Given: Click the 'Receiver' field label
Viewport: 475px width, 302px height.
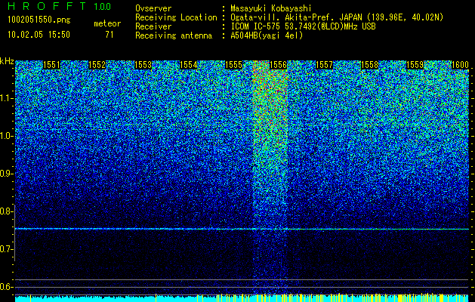Looking at the screenshot, I should point(153,26).
